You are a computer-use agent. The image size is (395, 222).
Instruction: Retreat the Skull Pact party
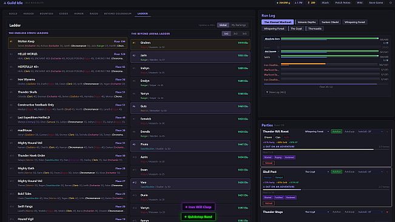click(x=269, y=203)
